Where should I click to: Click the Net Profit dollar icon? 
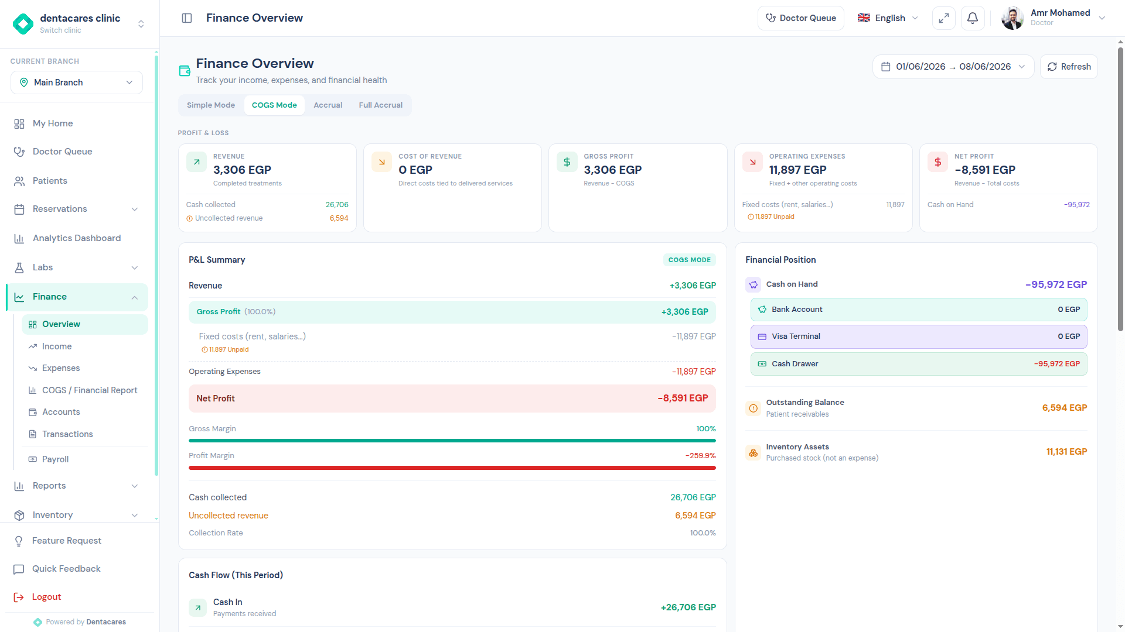pos(937,162)
